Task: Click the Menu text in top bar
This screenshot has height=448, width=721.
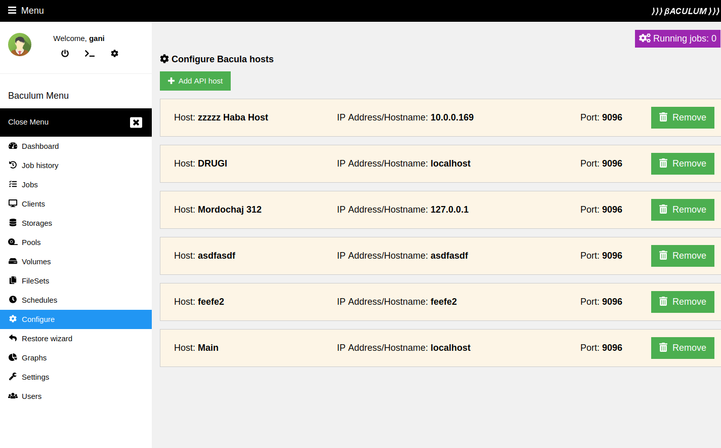Action: click(x=32, y=11)
